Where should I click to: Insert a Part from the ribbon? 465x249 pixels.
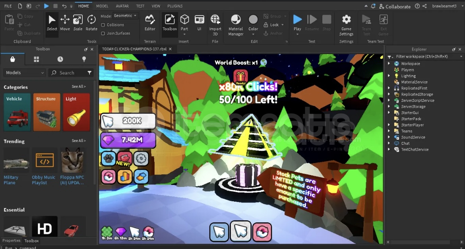[x=184, y=23]
